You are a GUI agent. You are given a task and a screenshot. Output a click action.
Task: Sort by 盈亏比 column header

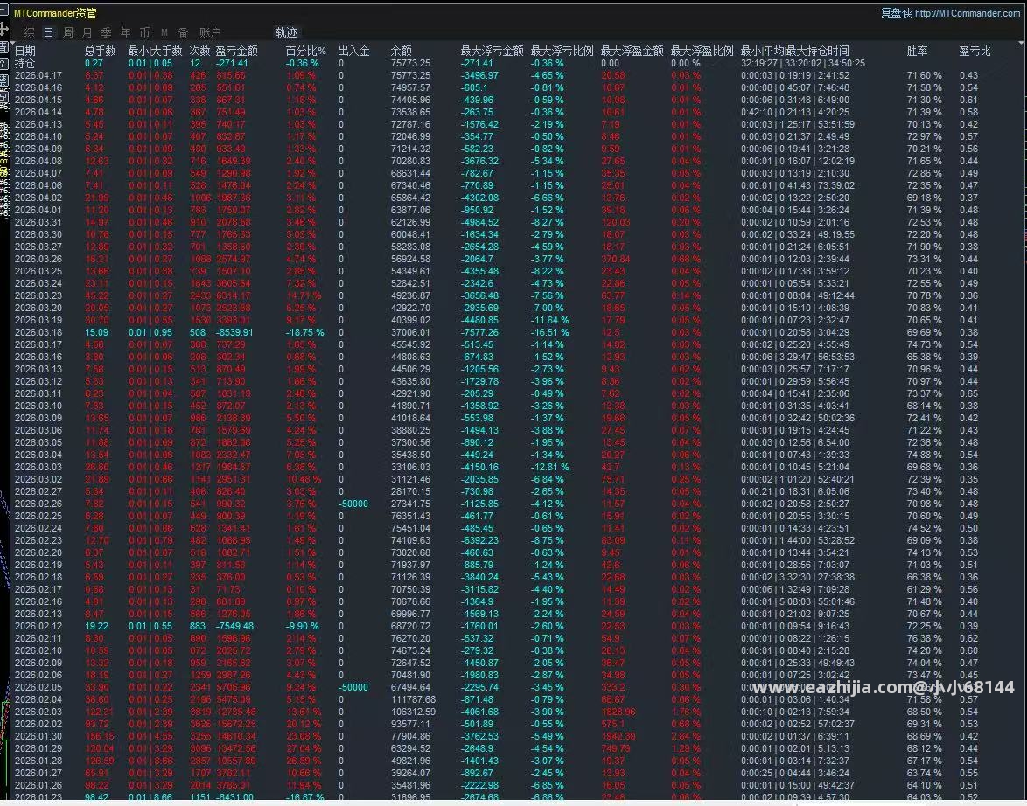point(975,51)
